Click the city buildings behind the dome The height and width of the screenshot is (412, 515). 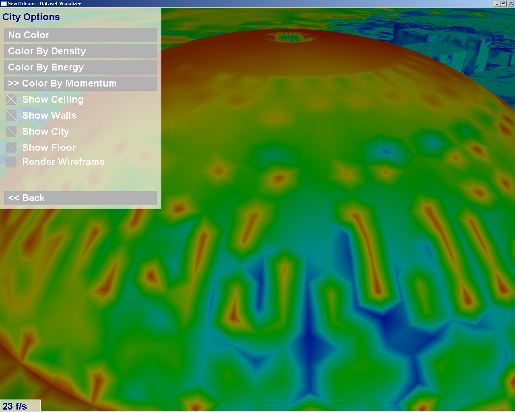point(443,44)
